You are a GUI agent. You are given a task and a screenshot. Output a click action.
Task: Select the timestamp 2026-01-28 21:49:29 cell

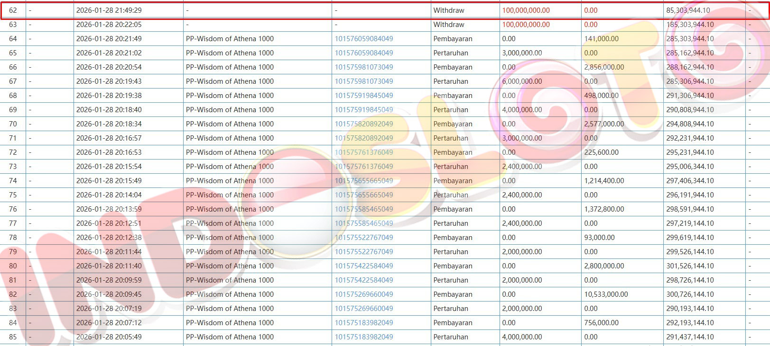109,10
